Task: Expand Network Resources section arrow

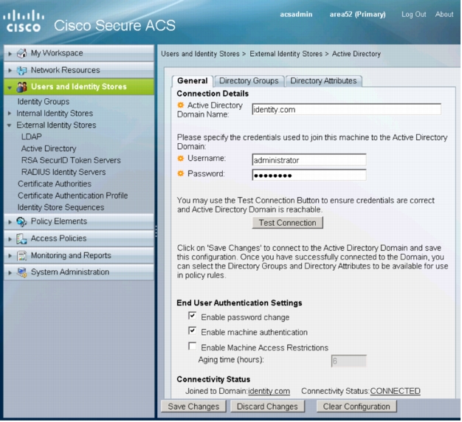Action: (10, 70)
